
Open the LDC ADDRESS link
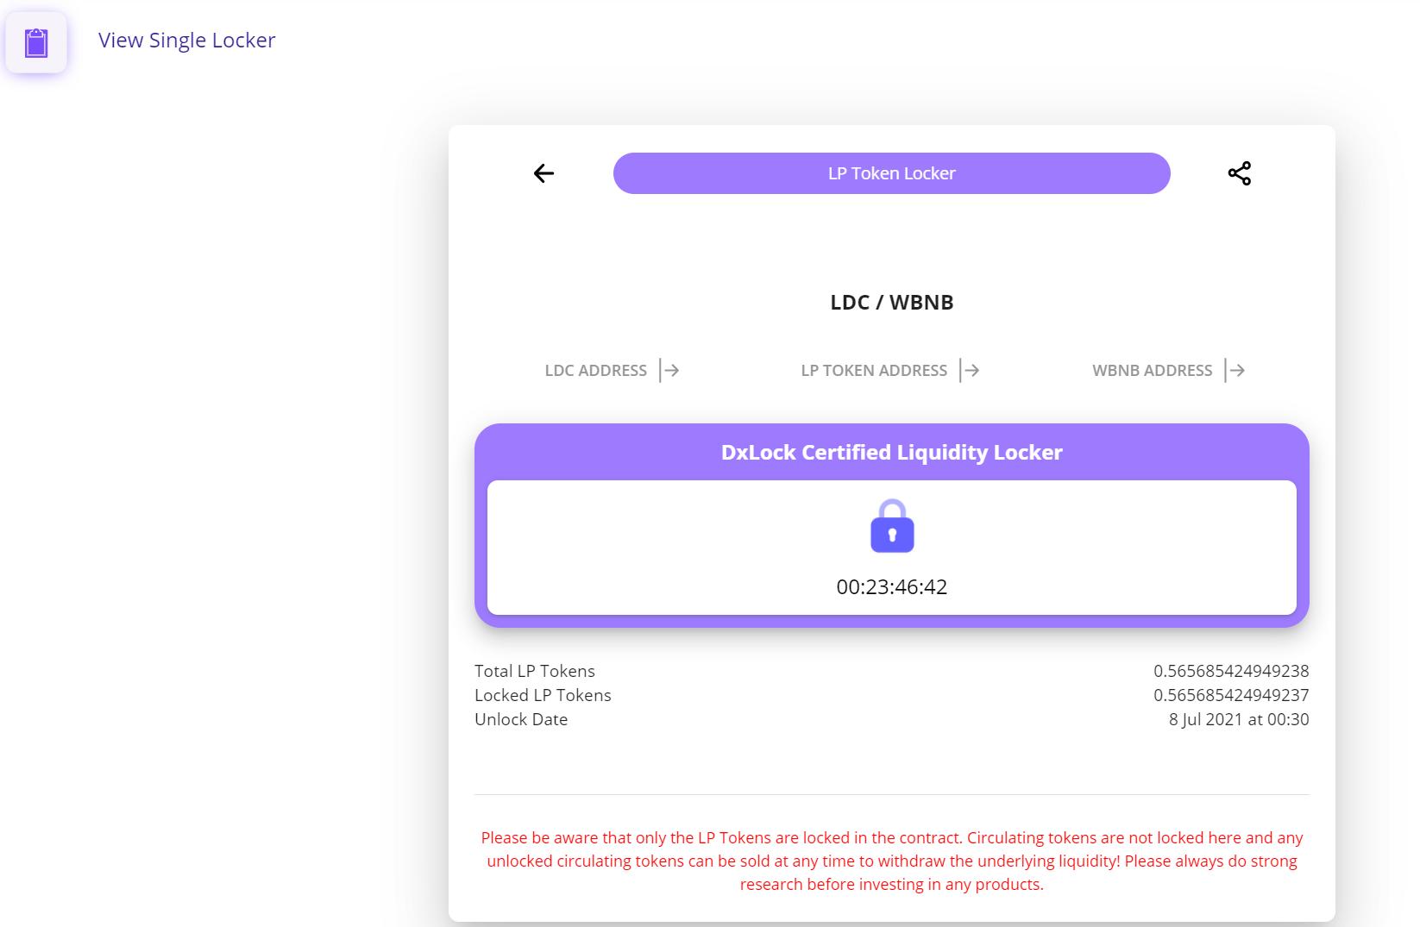(x=595, y=370)
